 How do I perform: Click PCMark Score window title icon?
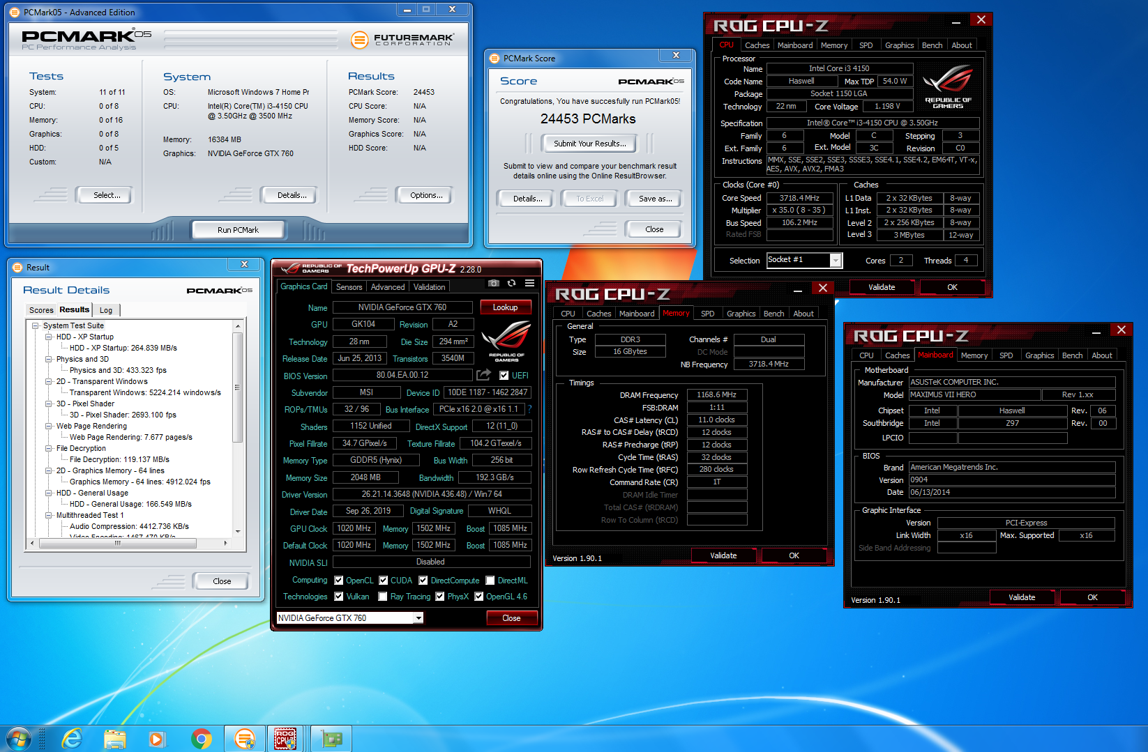[x=494, y=59]
